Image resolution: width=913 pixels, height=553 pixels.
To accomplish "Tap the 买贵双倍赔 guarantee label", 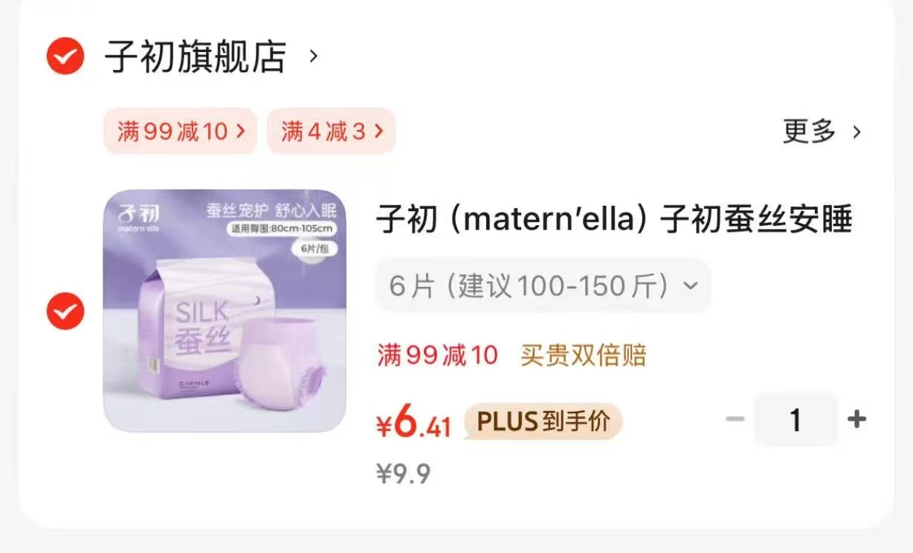I will tap(583, 355).
